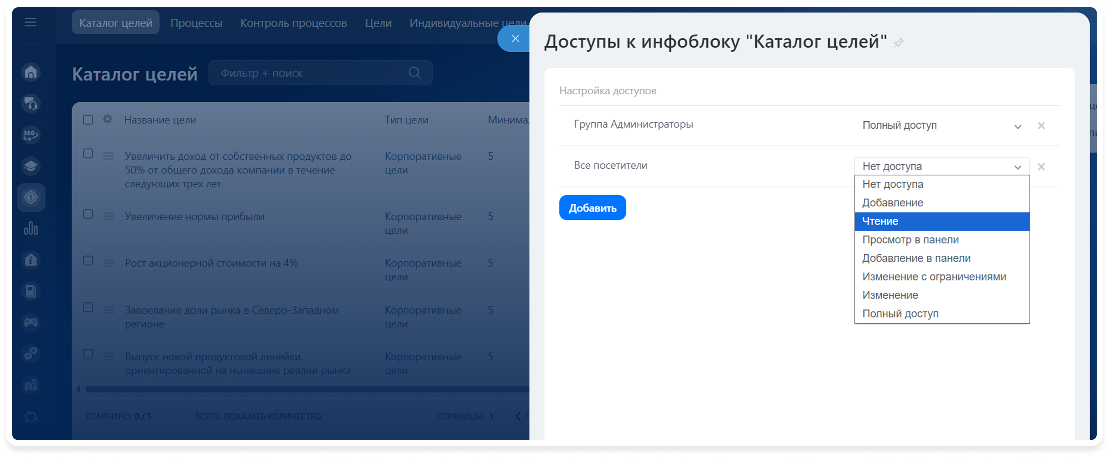Check the select-all checkbox in the table header
This screenshot has width=1109, height=457.
(x=88, y=120)
